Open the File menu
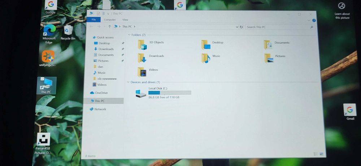This screenshot has width=361, height=166. [94, 20]
